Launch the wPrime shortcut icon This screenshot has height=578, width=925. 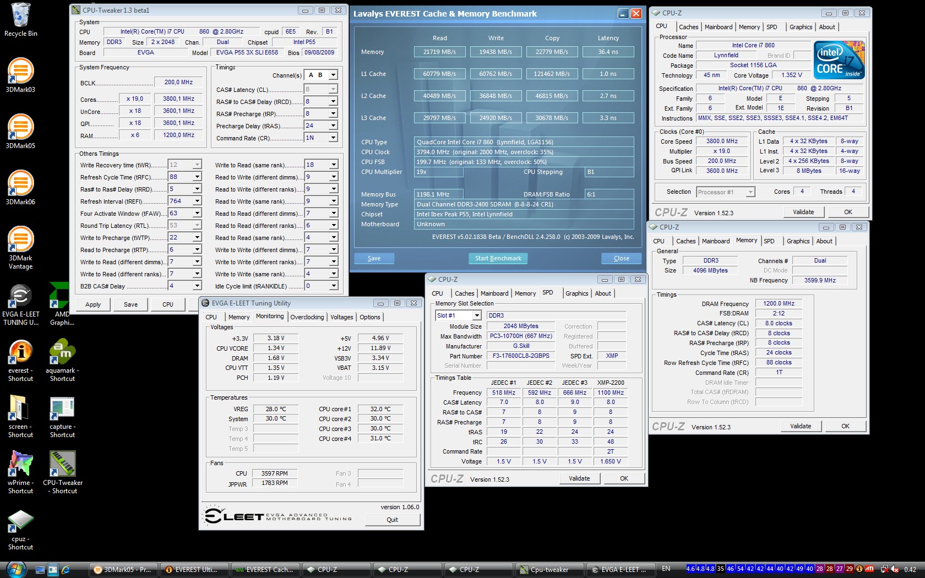(20, 473)
